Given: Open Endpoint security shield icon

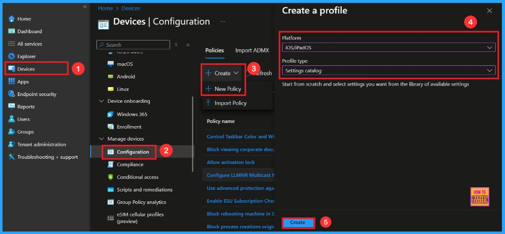Looking at the screenshot, I should pos(11,94).
